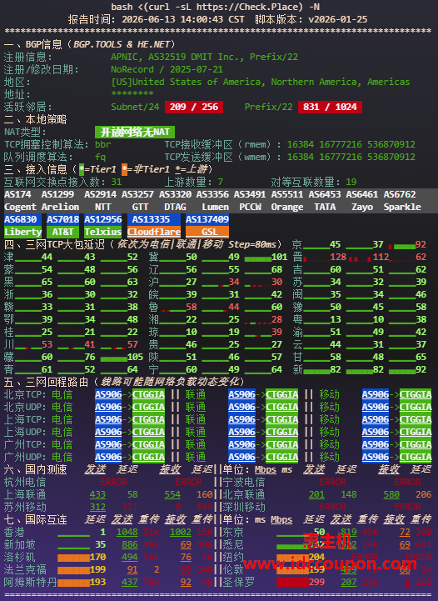438x601 pixels.
Task: Click the 北京TCP row label
Action: (25, 395)
